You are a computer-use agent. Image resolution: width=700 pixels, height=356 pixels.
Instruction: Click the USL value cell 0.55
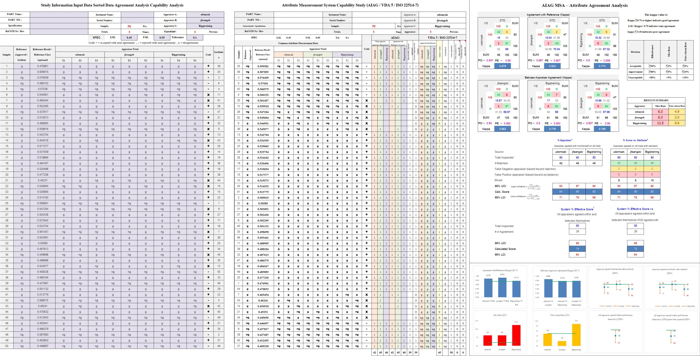(x=162, y=38)
